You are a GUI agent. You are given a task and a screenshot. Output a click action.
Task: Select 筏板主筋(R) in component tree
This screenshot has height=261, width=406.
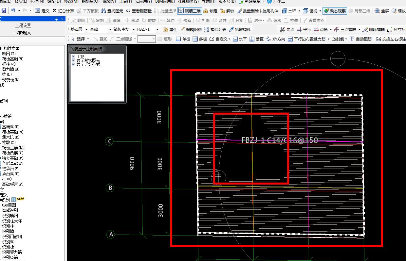13,148
